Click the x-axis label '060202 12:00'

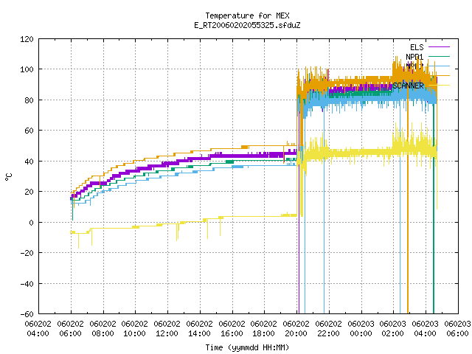pyautogui.click(x=167, y=329)
